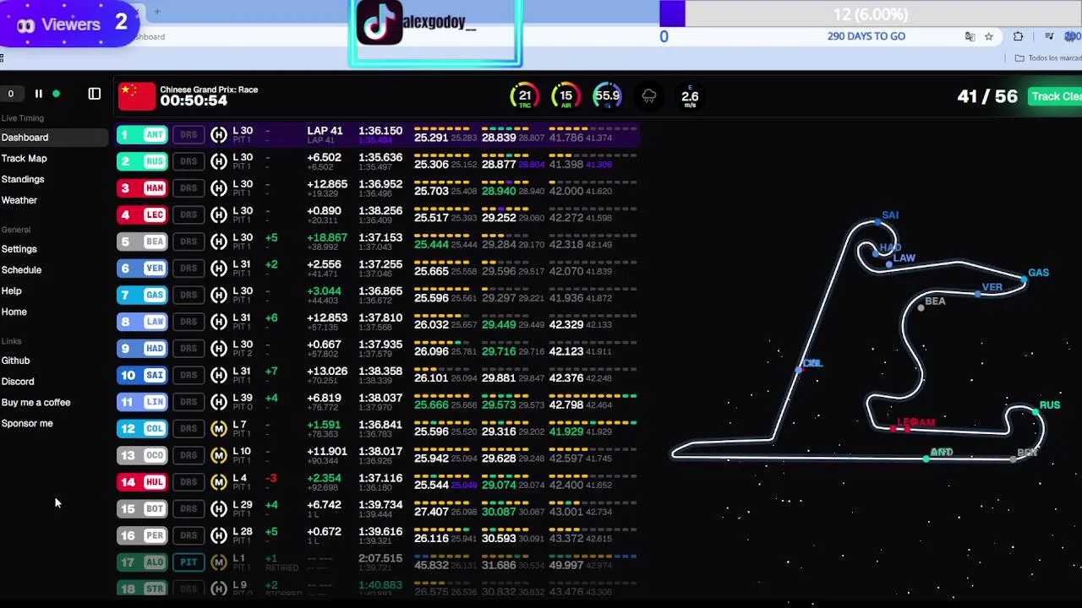Screen dimensions: 1082x608
Task: Click the 55.9 humidity gauge
Action: [607, 96]
